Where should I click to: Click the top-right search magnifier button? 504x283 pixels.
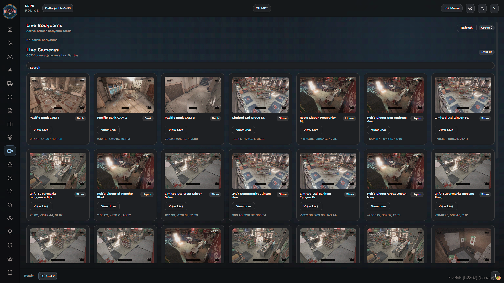(482, 8)
